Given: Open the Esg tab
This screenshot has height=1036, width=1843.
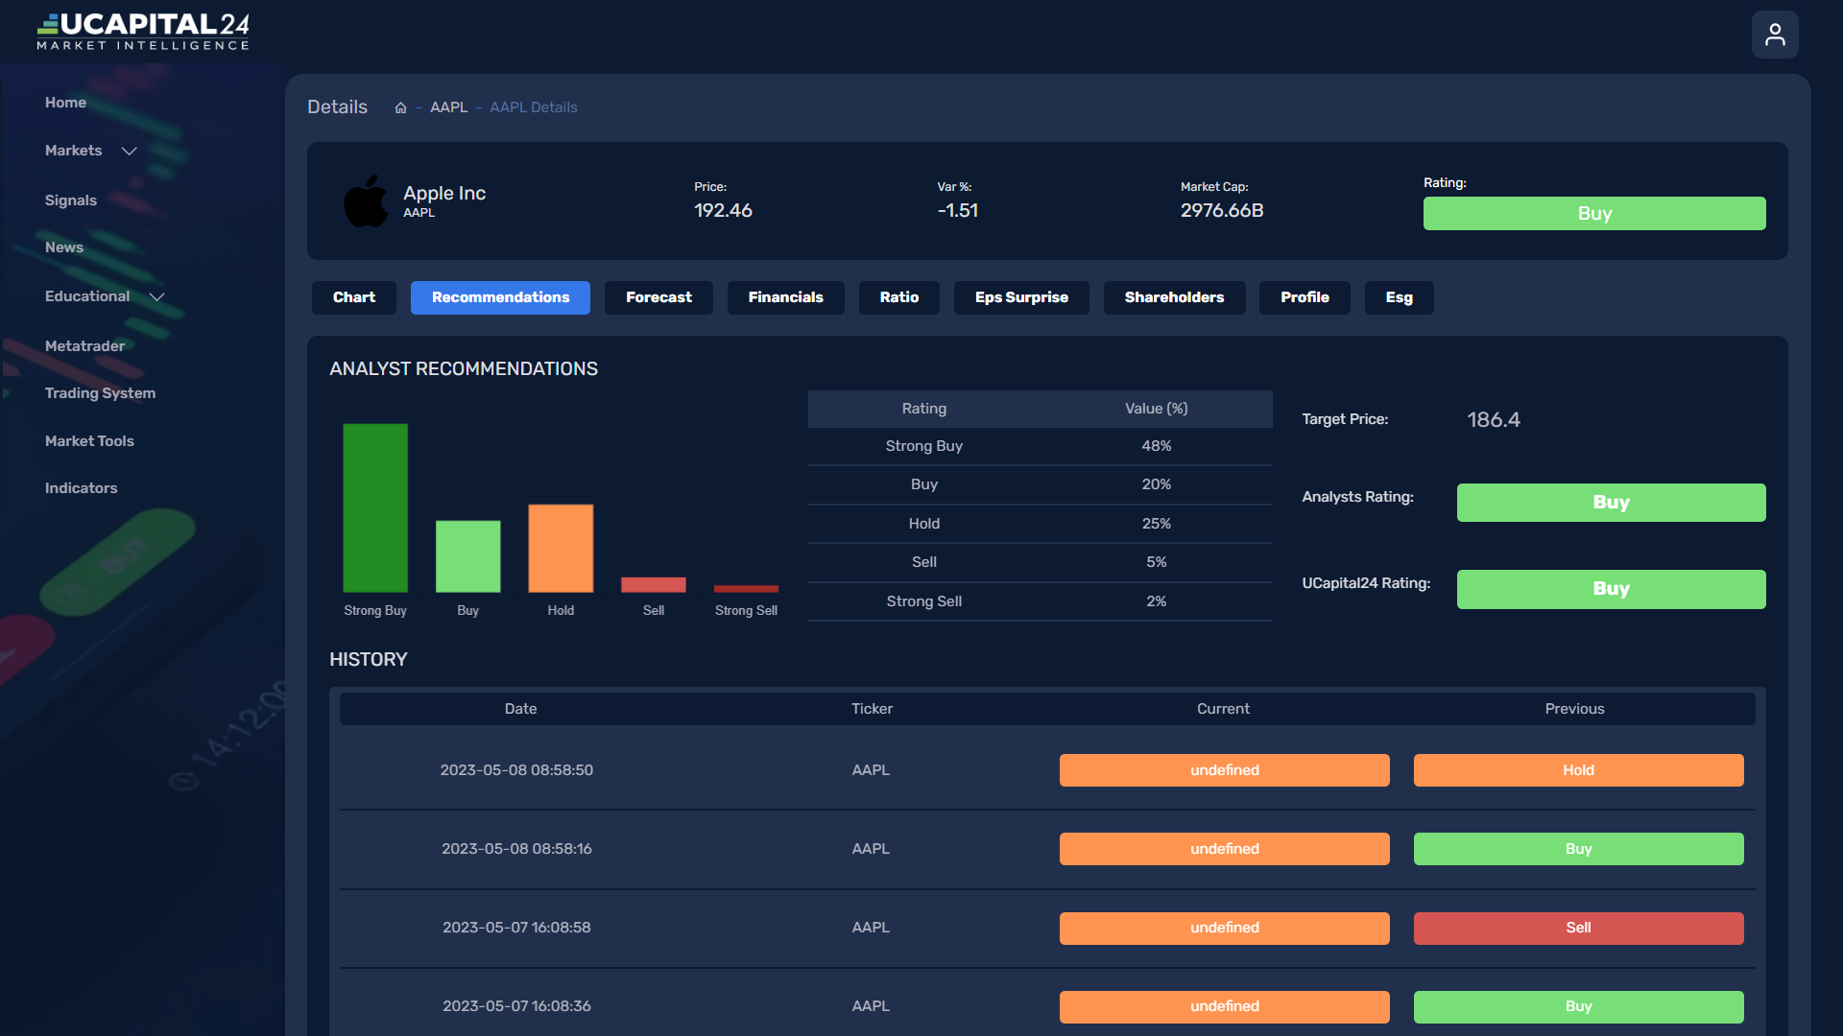Looking at the screenshot, I should click(x=1400, y=297).
